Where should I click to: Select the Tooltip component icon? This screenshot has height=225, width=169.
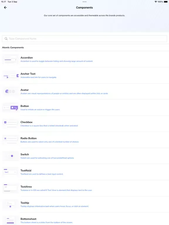(10, 204)
